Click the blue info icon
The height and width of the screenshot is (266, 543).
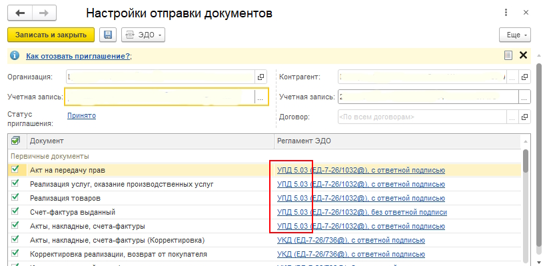tap(15, 56)
